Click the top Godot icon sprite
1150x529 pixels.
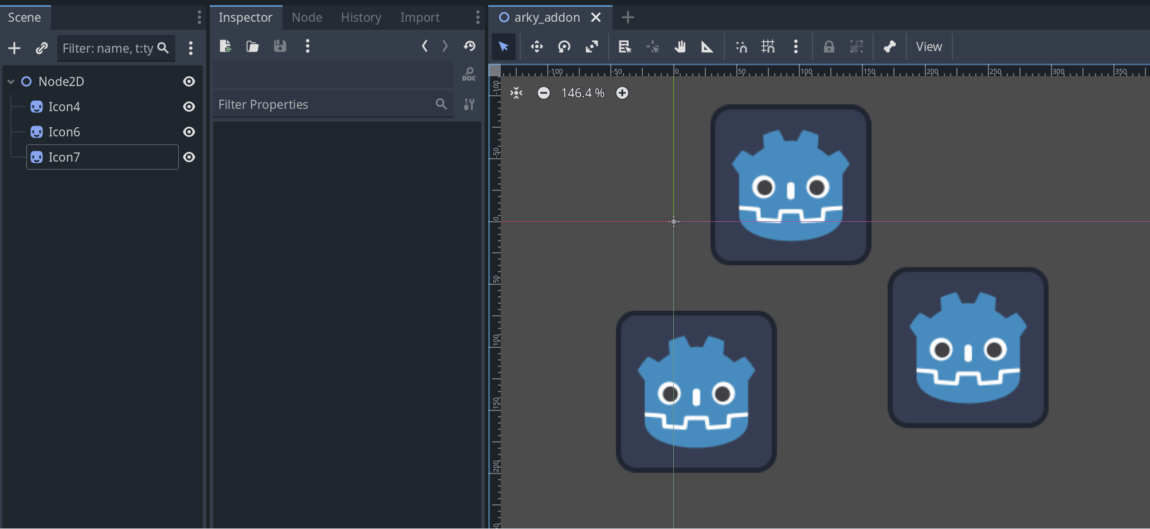pos(791,185)
